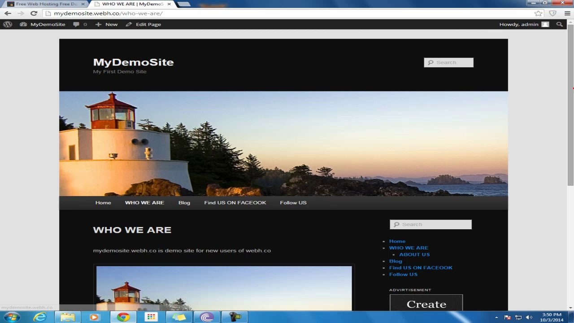574x323 pixels.
Task: Close the 'WHO WE ARE' tab
Action: (x=170, y=4)
